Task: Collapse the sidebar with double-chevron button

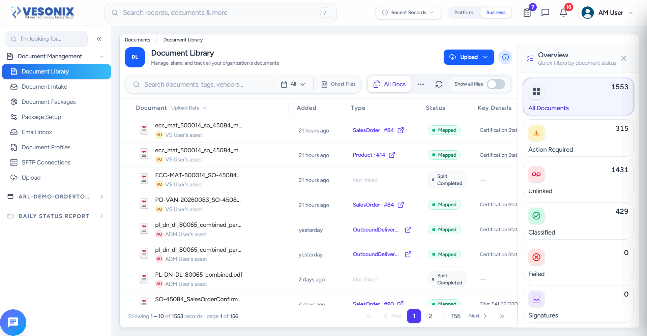Action: 99,39
